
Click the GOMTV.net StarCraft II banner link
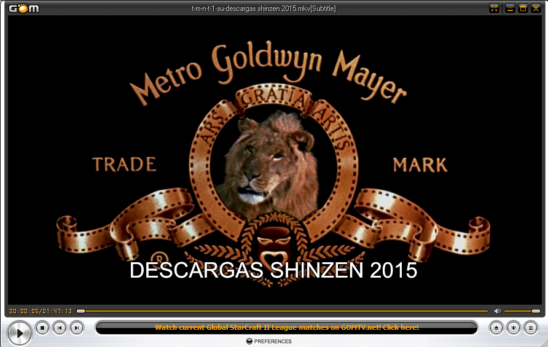[x=286, y=327]
